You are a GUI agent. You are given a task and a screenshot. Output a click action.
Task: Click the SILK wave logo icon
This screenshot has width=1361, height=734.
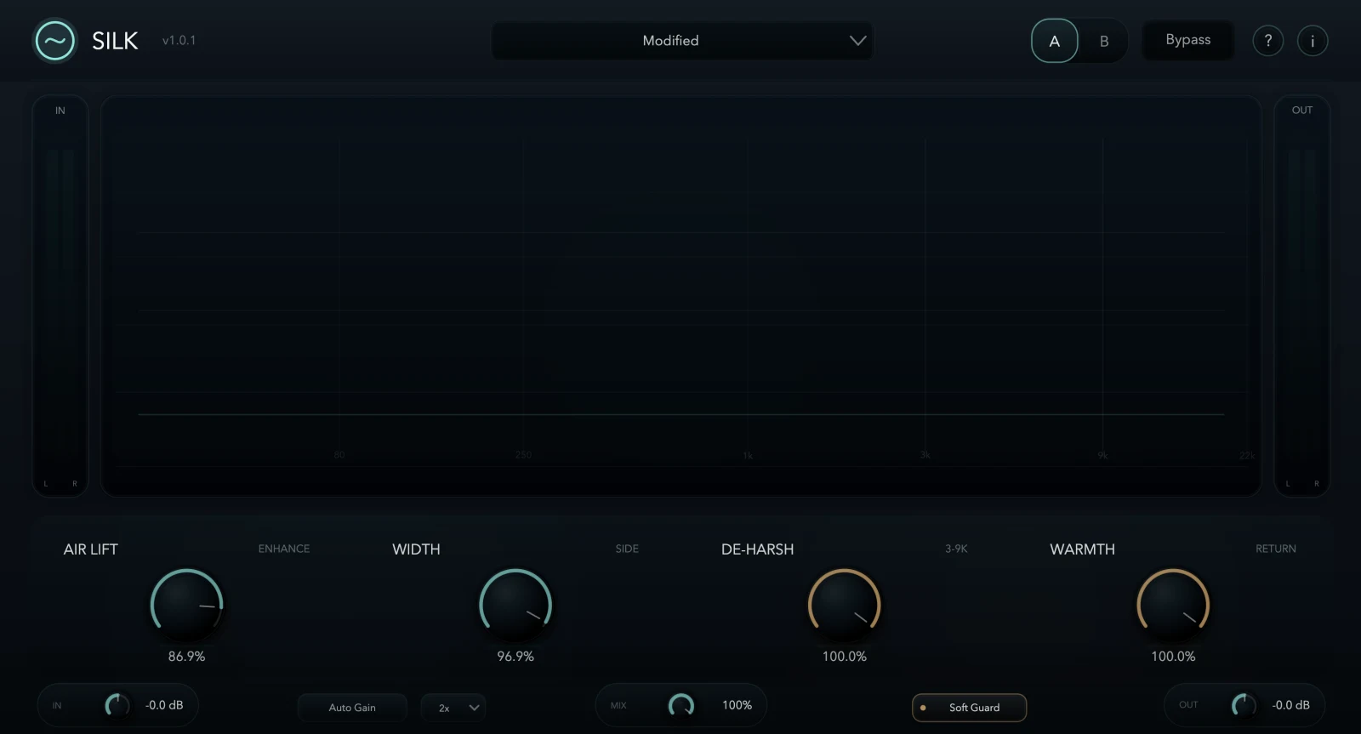coord(55,41)
